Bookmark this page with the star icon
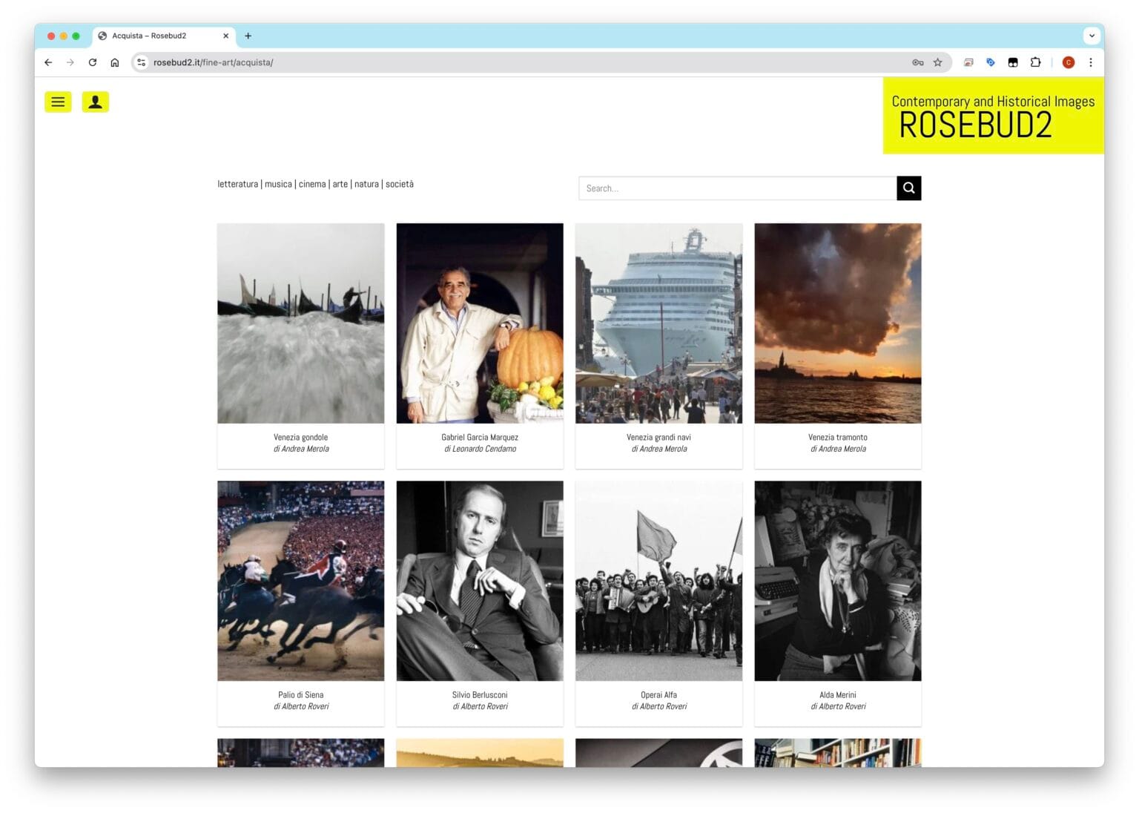1139x813 pixels. click(937, 63)
